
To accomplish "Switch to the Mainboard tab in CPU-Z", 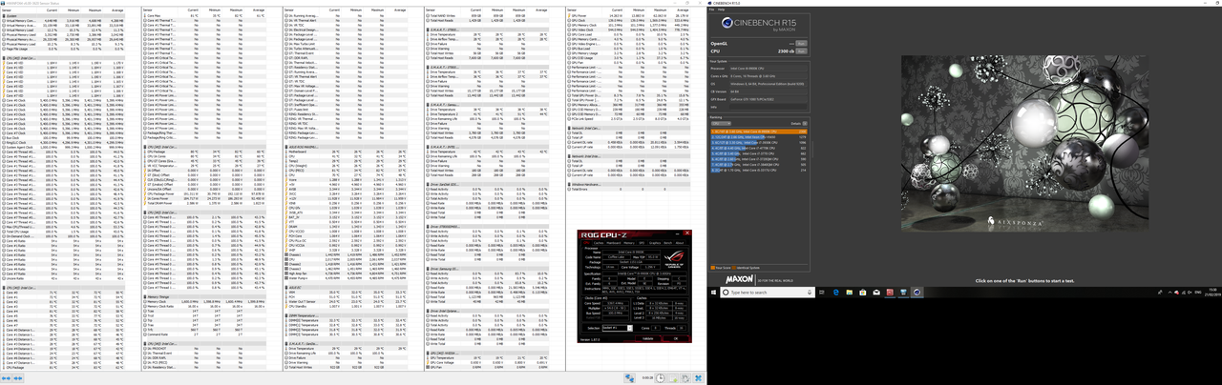I will click(x=613, y=243).
